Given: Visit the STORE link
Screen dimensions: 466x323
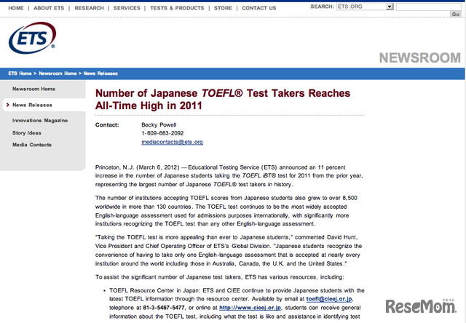Looking at the screenshot, I should pyautogui.click(x=223, y=8).
